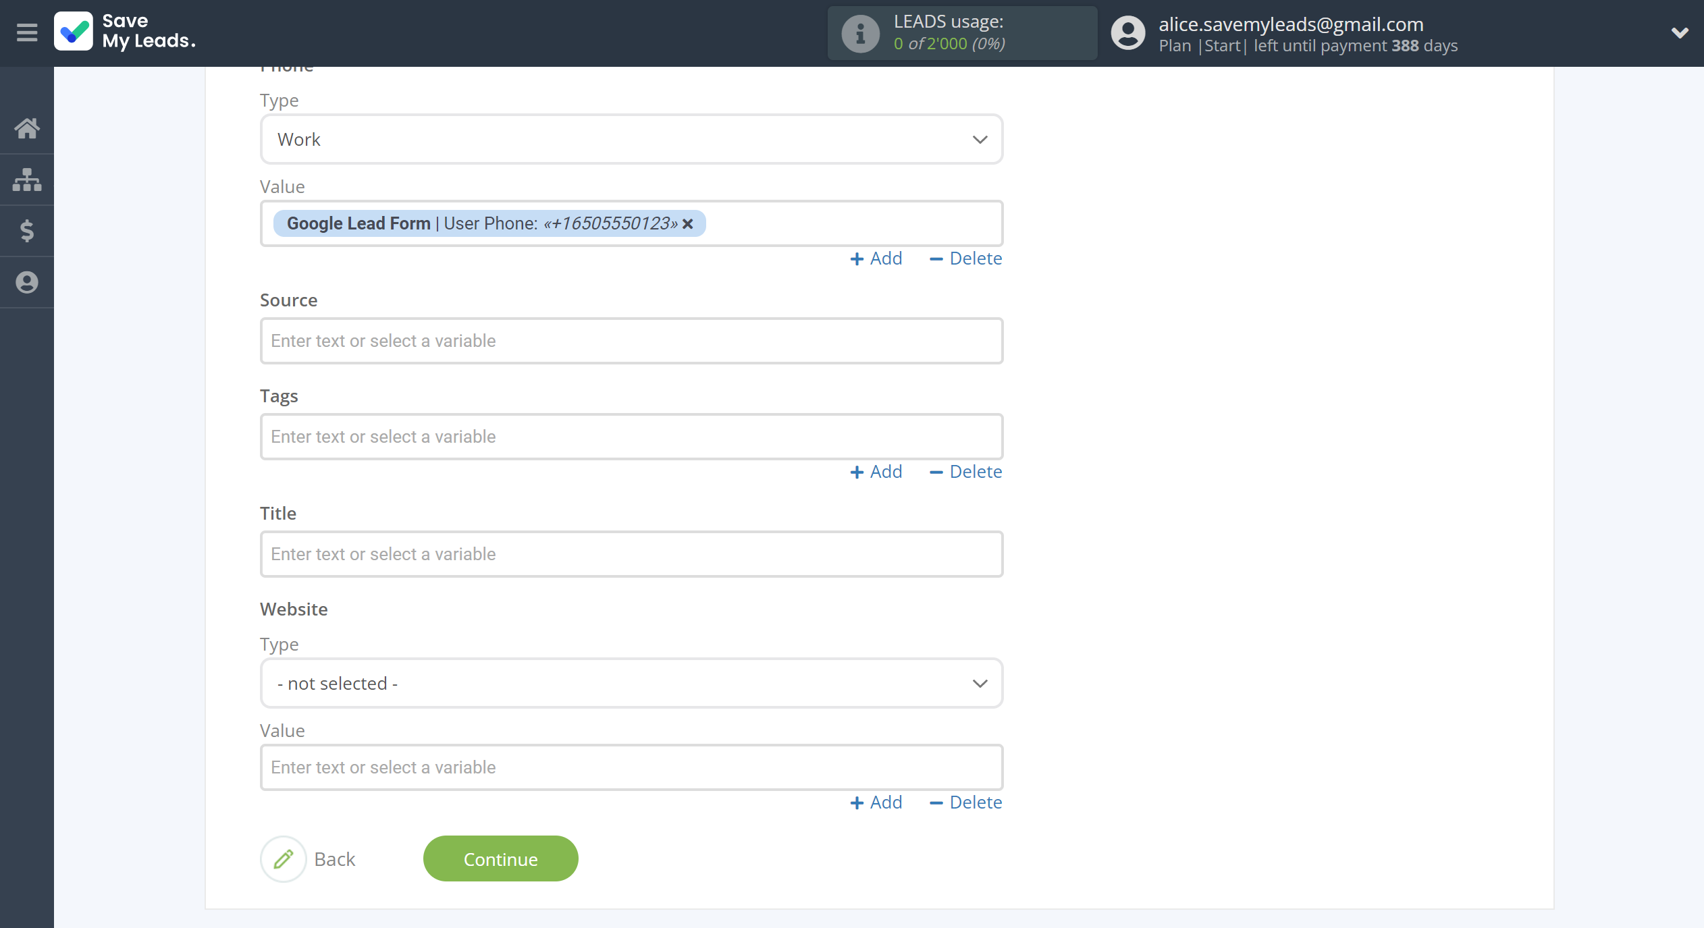1704x928 pixels.
Task: Click the LEADS usage counter text
Action: (x=949, y=44)
